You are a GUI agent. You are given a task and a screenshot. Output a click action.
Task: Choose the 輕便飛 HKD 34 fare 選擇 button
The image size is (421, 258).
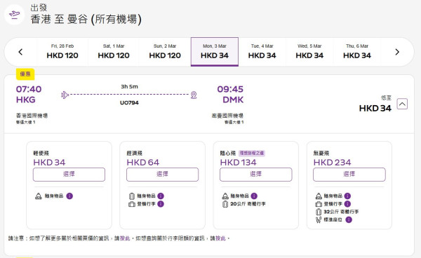69,175
